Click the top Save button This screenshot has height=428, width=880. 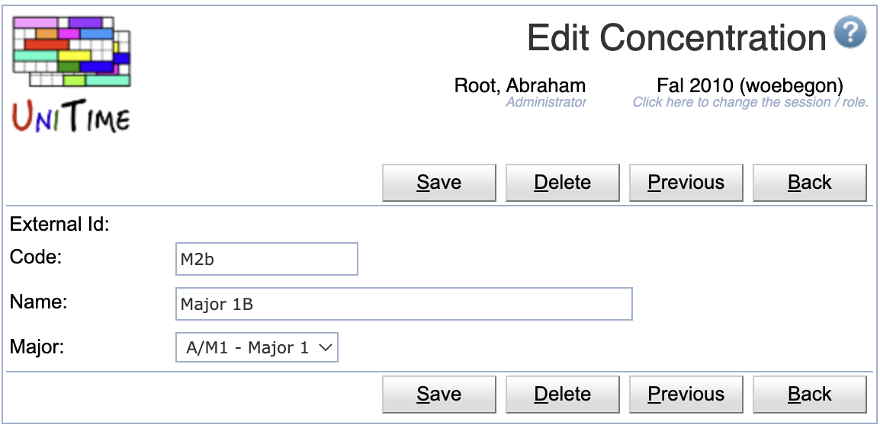click(439, 183)
